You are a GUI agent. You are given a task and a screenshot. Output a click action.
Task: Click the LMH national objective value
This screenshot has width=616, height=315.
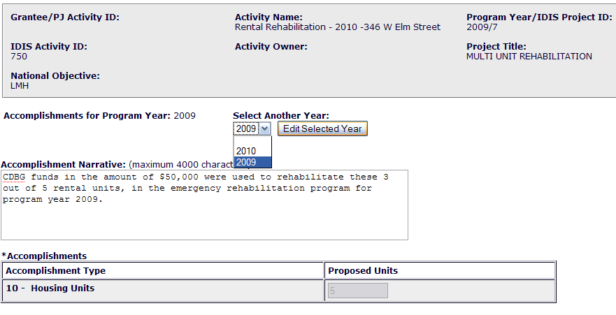click(x=20, y=86)
